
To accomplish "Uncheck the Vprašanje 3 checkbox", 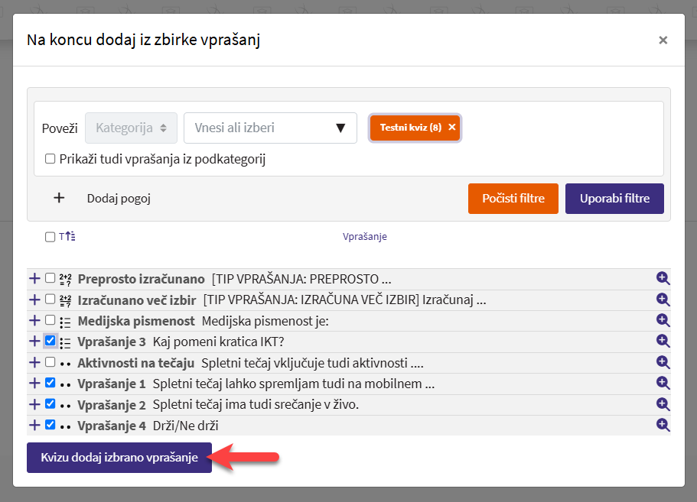I will pyautogui.click(x=50, y=342).
